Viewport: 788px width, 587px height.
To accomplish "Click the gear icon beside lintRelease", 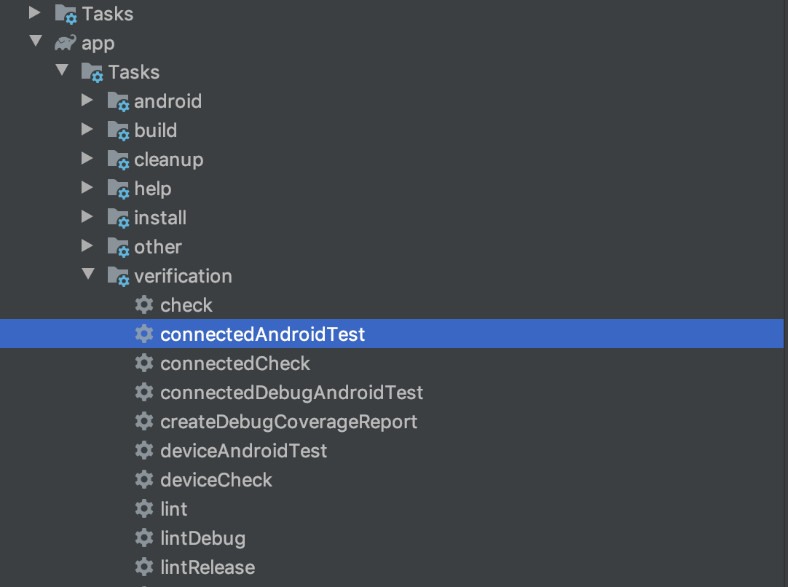I will [x=144, y=567].
